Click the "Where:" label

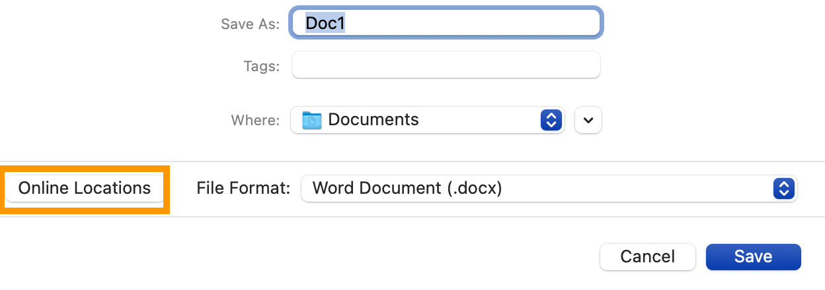click(x=255, y=121)
